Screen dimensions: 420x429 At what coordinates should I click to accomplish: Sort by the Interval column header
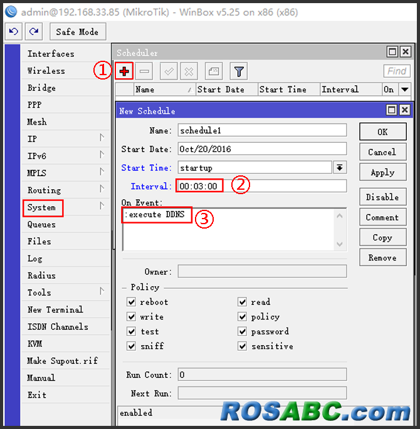tap(350, 89)
